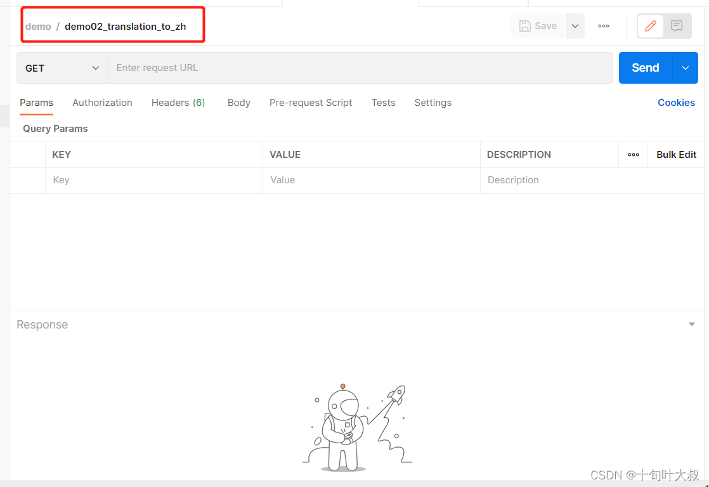Screen dimensions: 709x487
Task: Open the Pre-request Script tab
Action: pyautogui.click(x=311, y=103)
